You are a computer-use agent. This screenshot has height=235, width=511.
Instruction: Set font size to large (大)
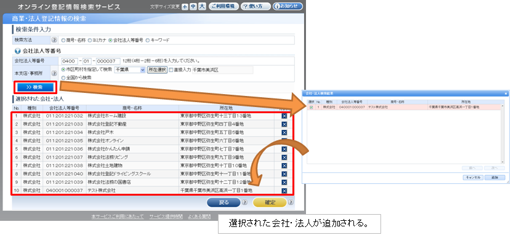[x=202, y=7]
